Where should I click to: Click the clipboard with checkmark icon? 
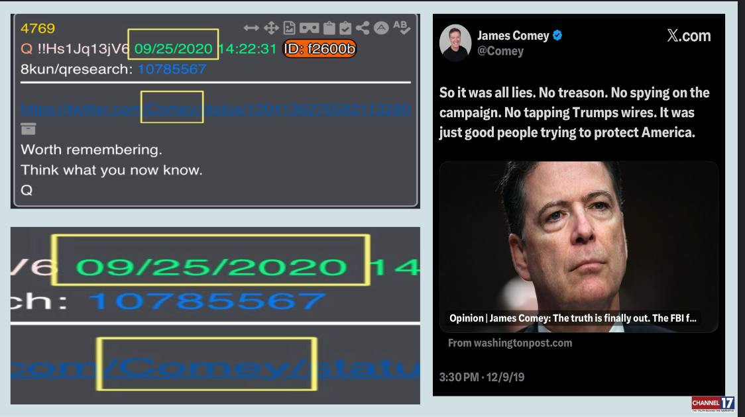(x=345, y=28)
